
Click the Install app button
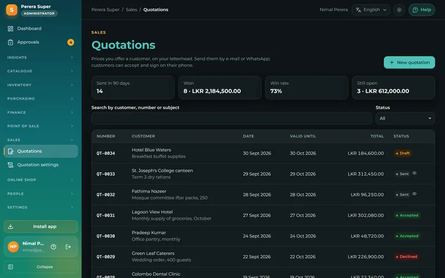(41, 227)
